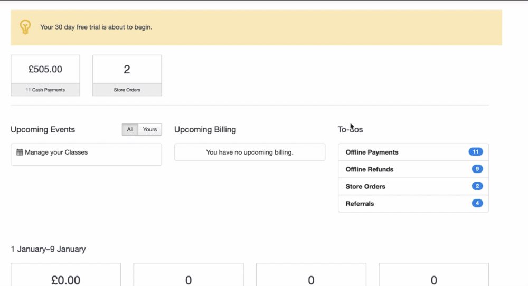Click the Manage your Classes link
Image resolution: width=528 pixels, height=286 pixels.
(x=56, y=152)
